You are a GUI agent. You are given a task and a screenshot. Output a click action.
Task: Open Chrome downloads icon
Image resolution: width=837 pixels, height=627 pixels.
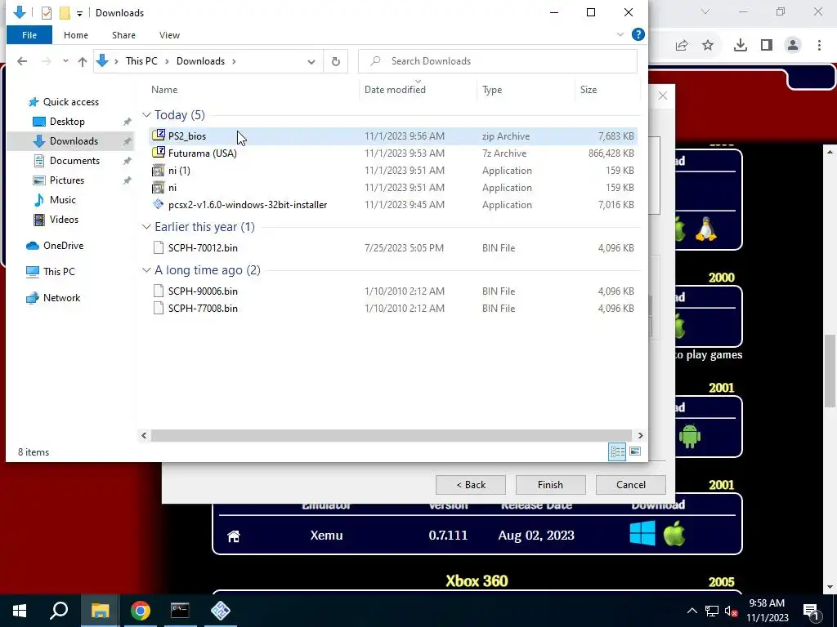pos(740,46)
